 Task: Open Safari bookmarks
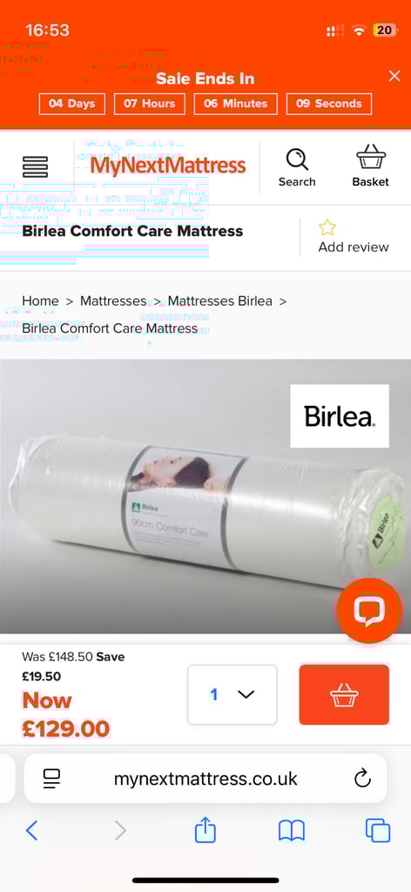pos(292,830)
